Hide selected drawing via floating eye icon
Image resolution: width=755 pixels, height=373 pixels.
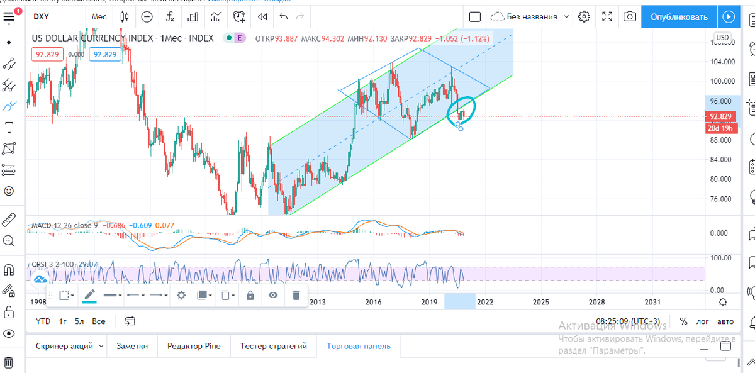273,295
